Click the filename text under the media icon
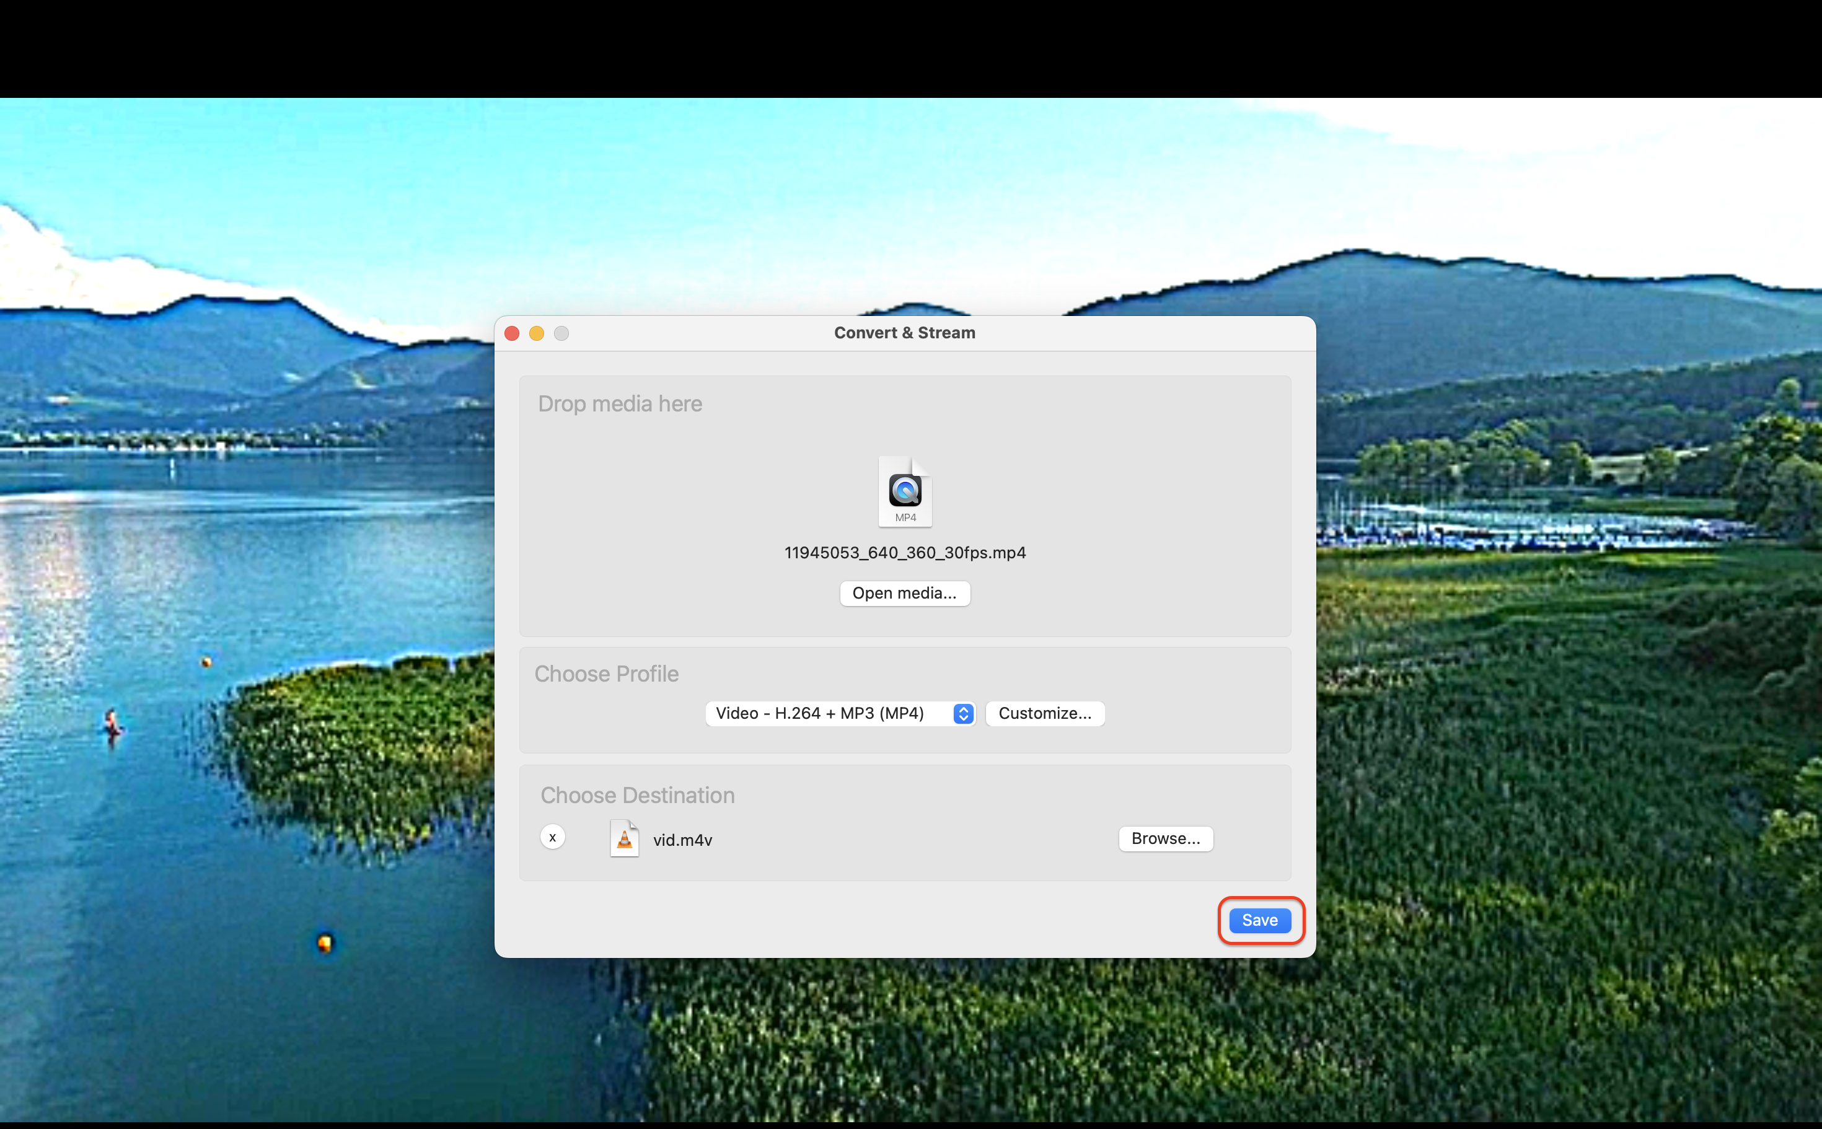 (x=904, y=553)
